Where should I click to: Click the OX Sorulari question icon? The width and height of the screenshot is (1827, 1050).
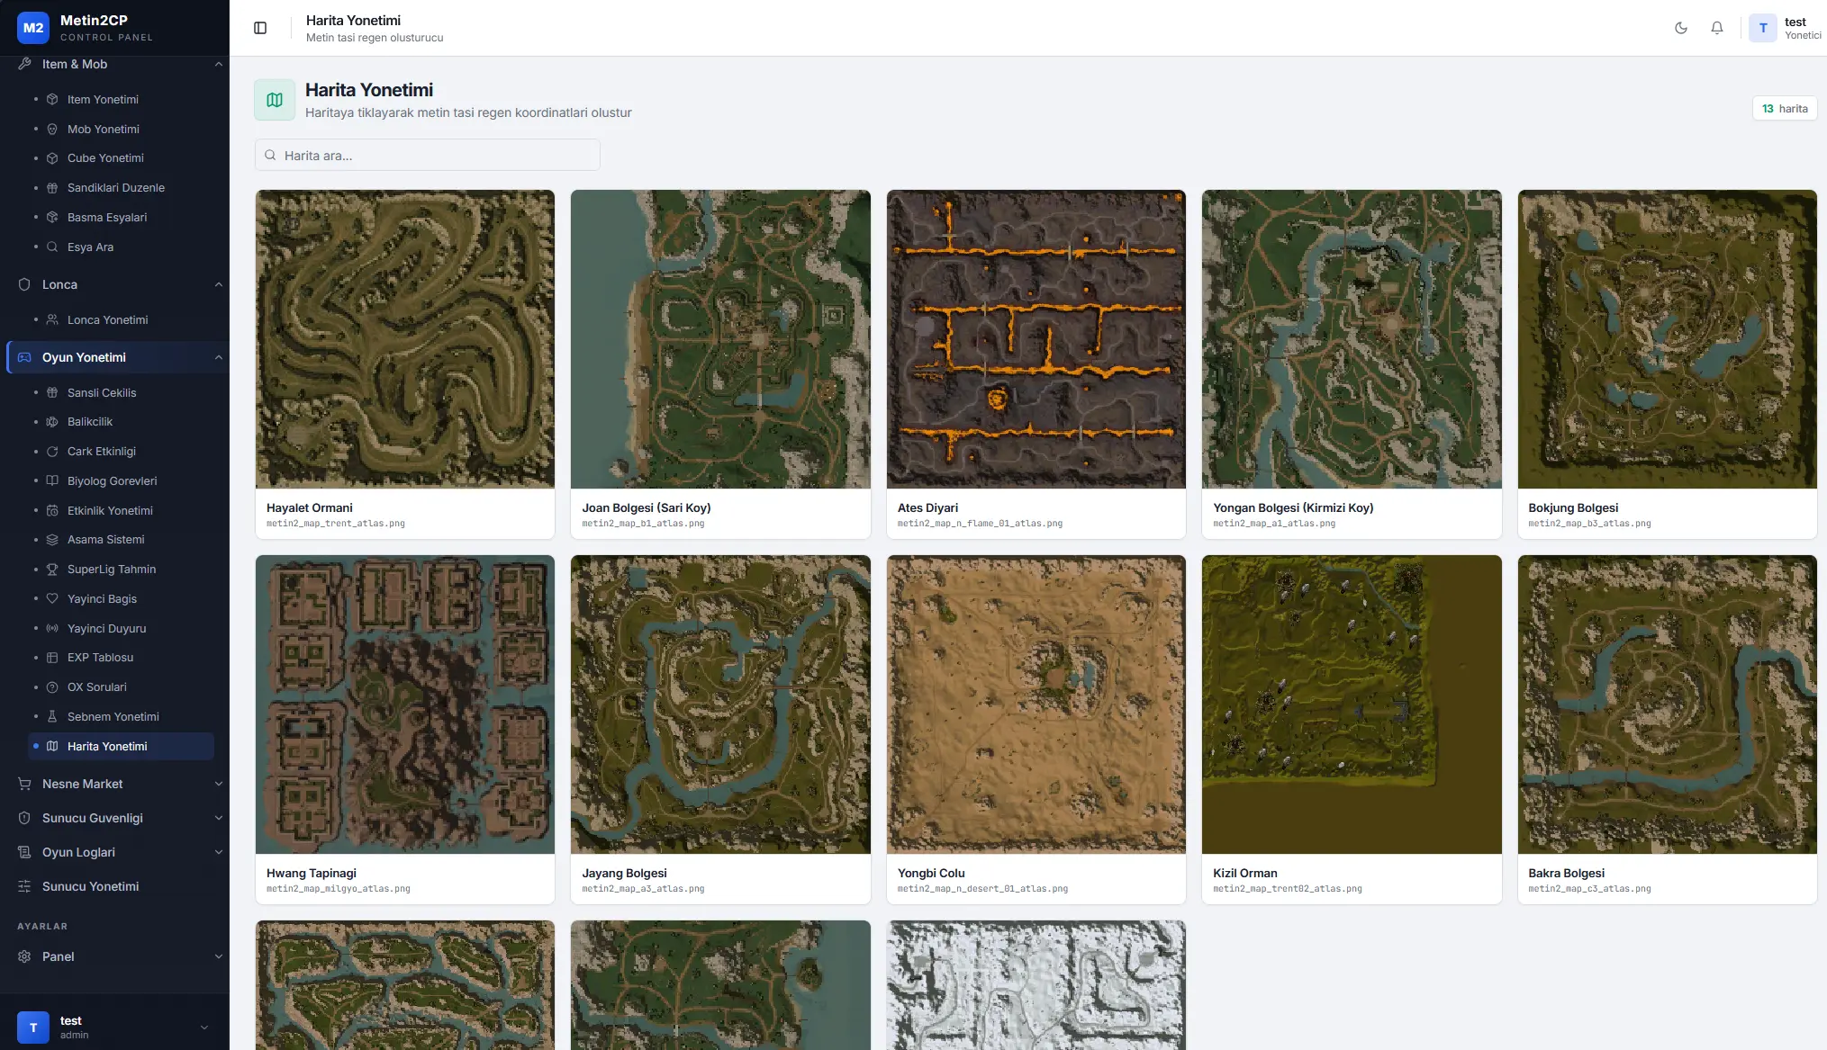(x=52, y=687)
